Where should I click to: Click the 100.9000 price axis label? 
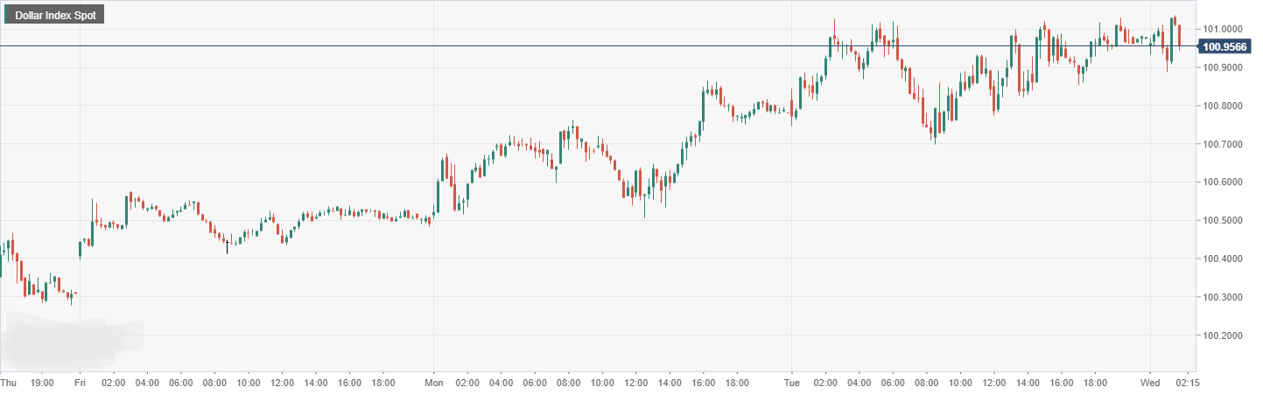1224,67
